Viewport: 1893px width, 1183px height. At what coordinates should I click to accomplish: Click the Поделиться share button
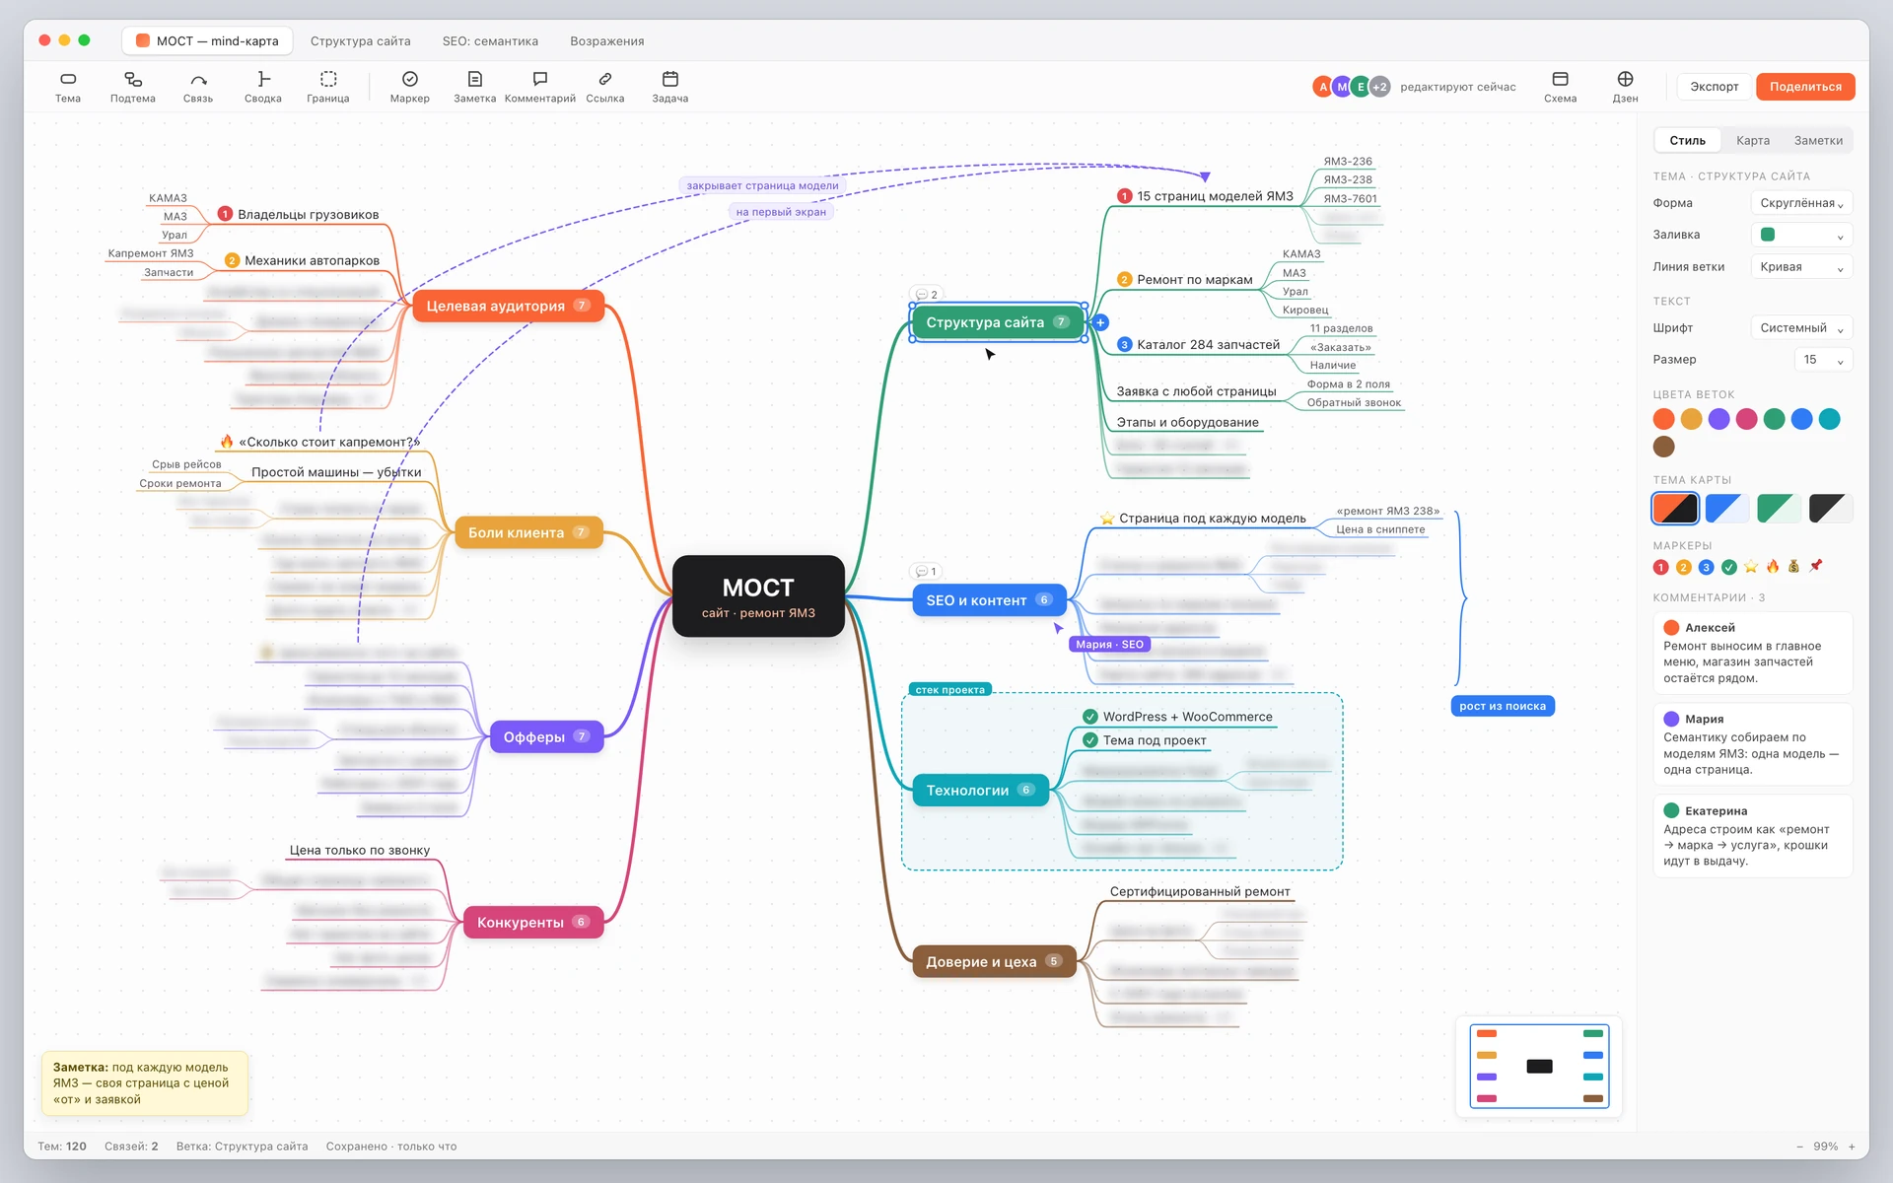[x=1805, y=87]
